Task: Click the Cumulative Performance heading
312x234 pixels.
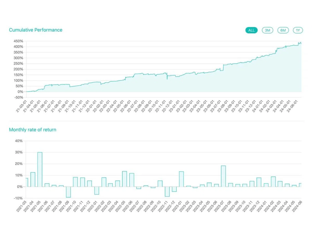Action: click(x=36, y=30)
